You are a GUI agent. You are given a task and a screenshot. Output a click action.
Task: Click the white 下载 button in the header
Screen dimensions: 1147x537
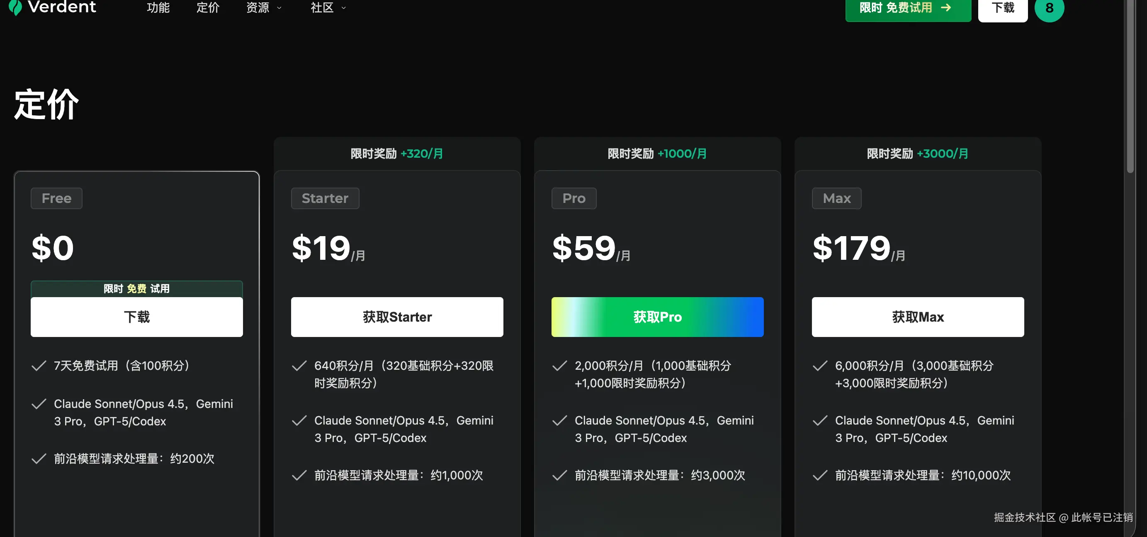point(1002,8)
